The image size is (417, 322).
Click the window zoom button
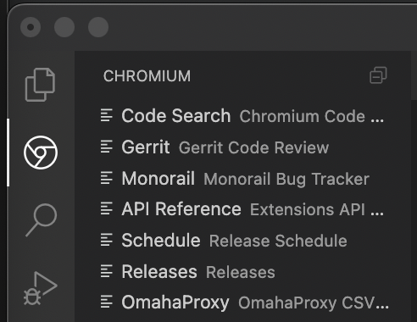click(98, 27)
